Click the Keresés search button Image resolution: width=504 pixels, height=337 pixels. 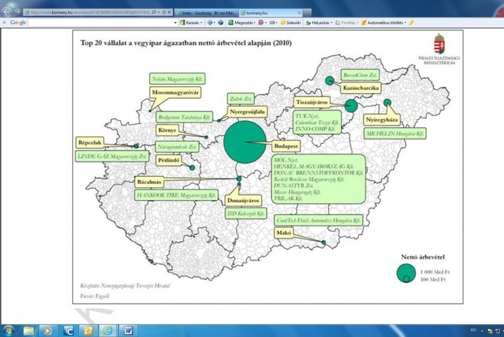point(190,23)
